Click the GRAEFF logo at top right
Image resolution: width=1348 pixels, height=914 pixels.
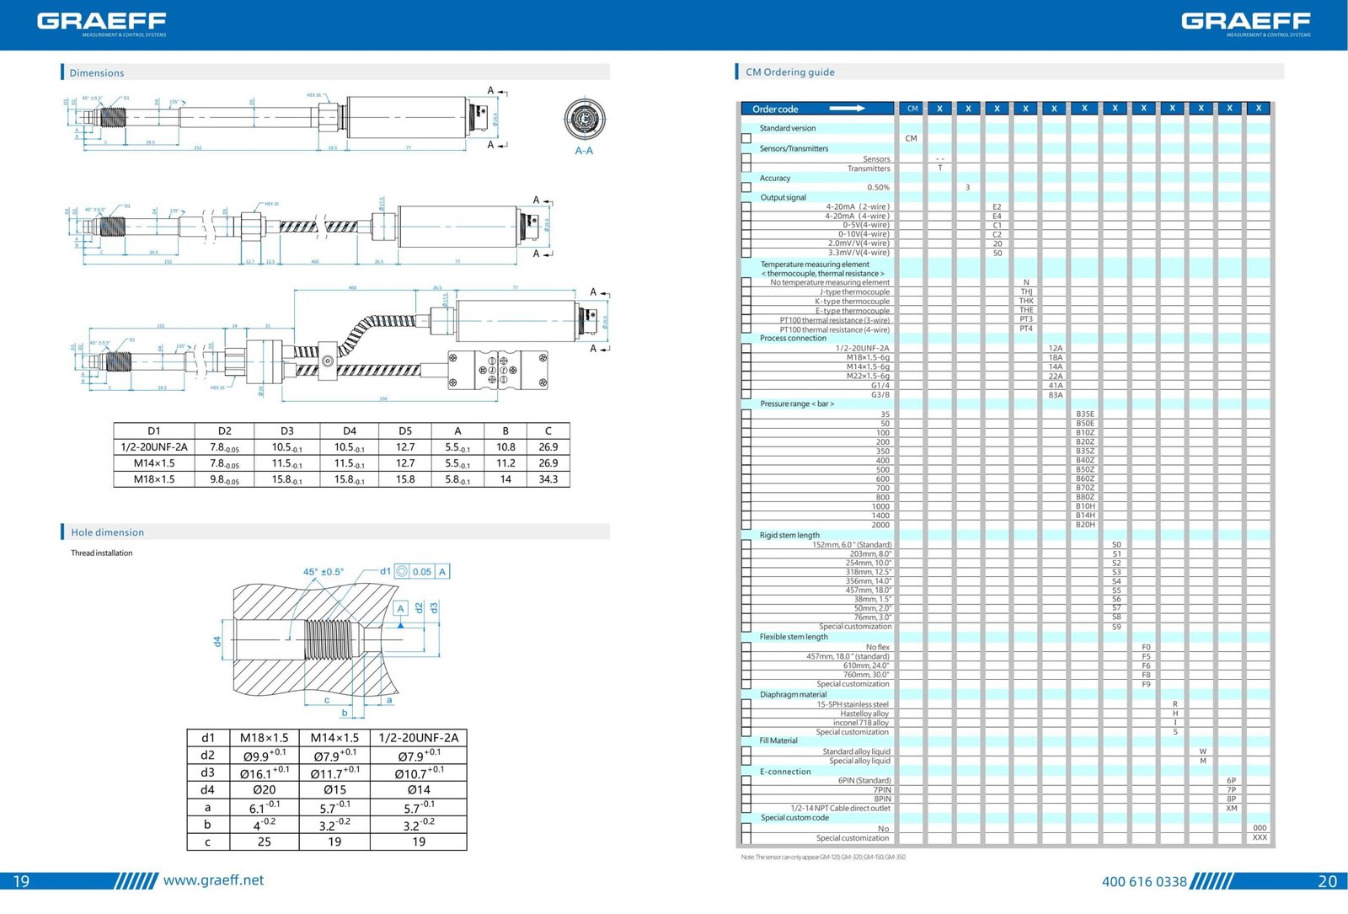point(1245,23)
